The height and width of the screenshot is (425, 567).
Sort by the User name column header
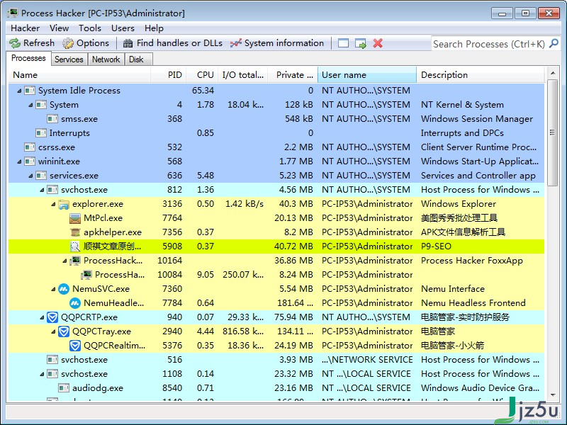click(367, 75)
